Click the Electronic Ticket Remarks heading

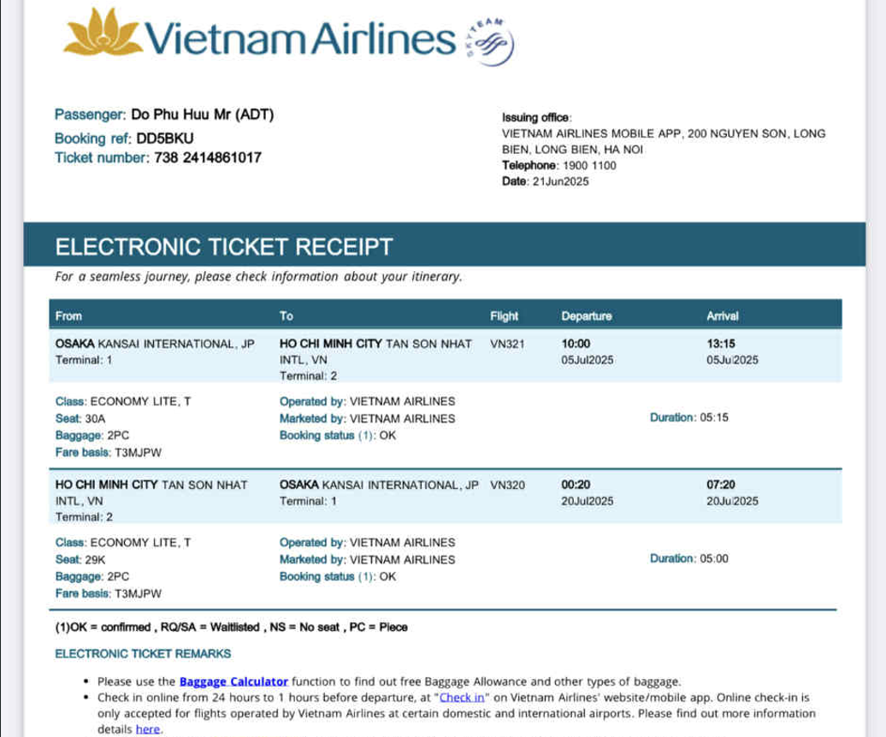pos(142,654)
